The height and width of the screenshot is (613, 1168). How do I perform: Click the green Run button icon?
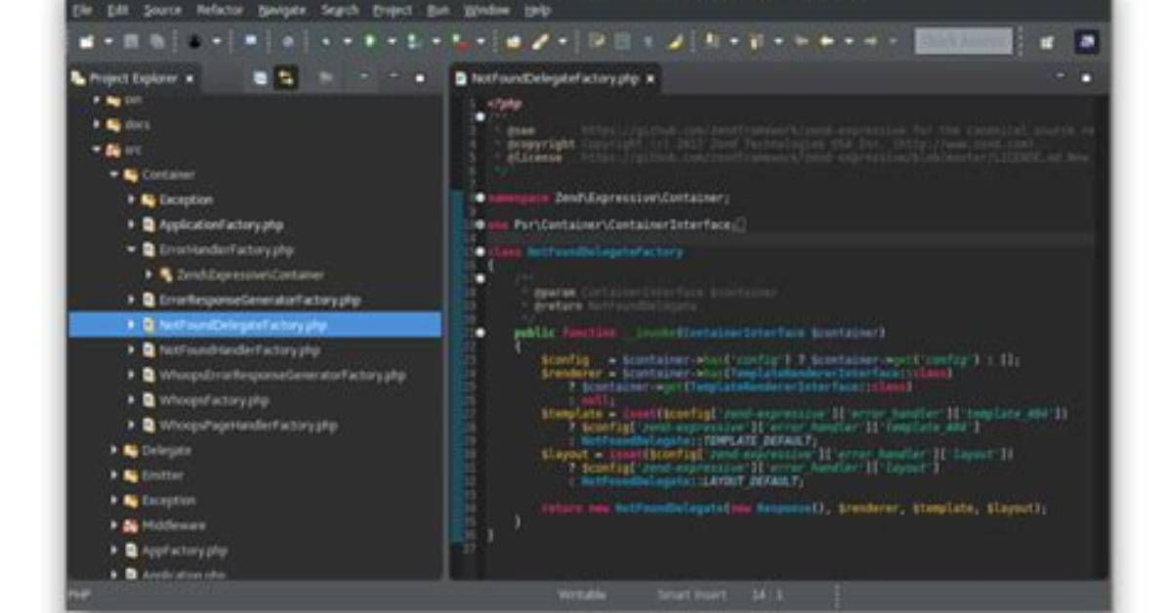click(x=370, y=42)
